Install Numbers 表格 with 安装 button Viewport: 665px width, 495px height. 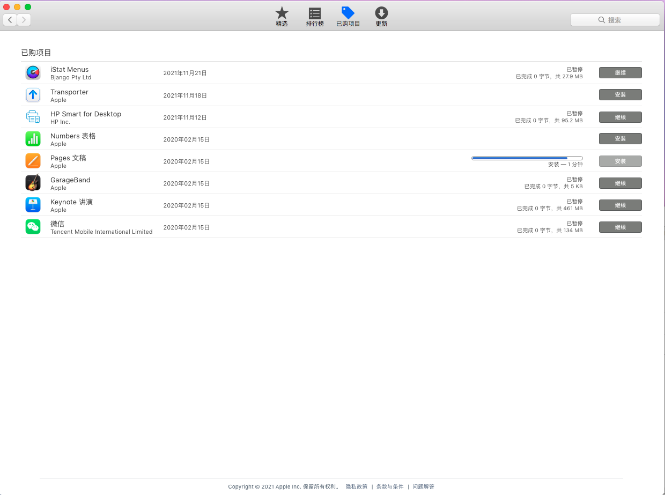(x=620, y=139)
